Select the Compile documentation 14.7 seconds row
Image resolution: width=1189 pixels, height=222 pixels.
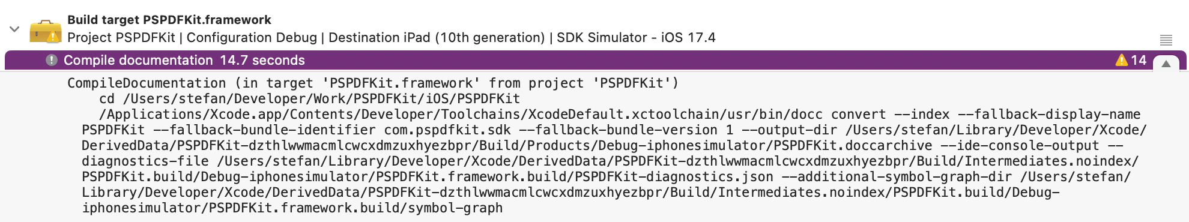(595, 60)
